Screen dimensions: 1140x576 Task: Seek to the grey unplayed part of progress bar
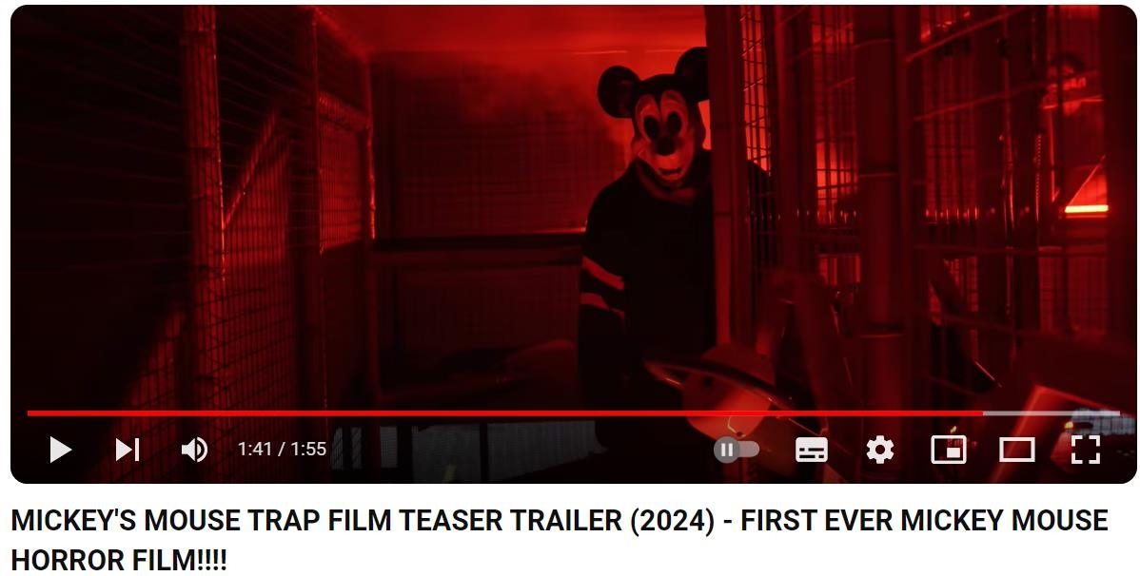[1051, 413]
